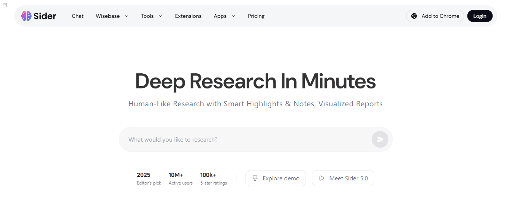Expand the Tools dropdown chevron
This screenshot has height=202, width=510.
click(160, 16)
